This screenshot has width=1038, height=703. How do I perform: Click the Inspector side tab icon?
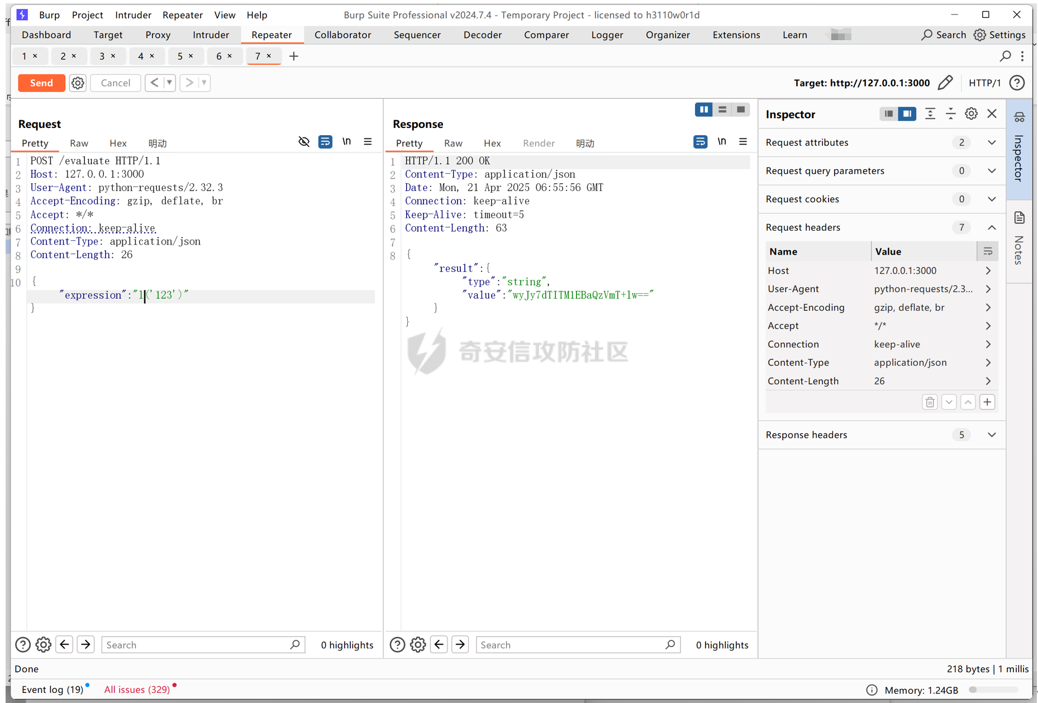[x=1020, y=117]
